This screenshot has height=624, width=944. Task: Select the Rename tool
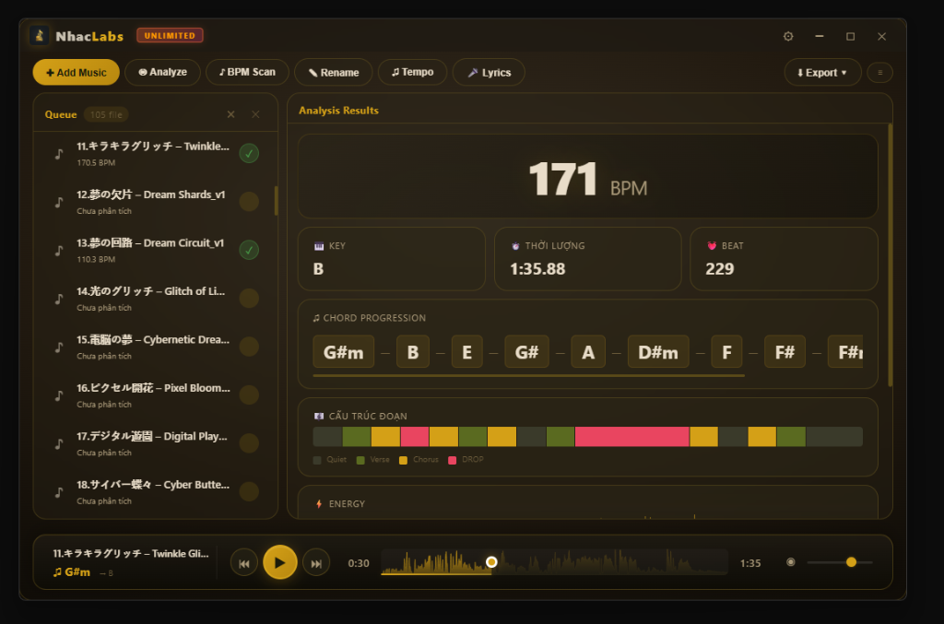tap(333, 72)
